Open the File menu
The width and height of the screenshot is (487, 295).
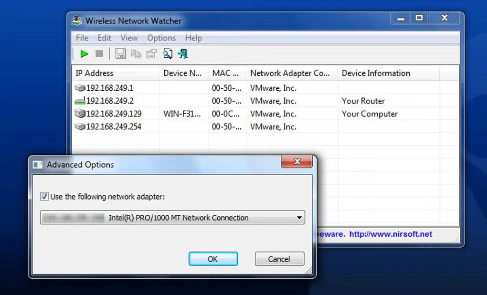pyautogui.click(x=82, y=38)
